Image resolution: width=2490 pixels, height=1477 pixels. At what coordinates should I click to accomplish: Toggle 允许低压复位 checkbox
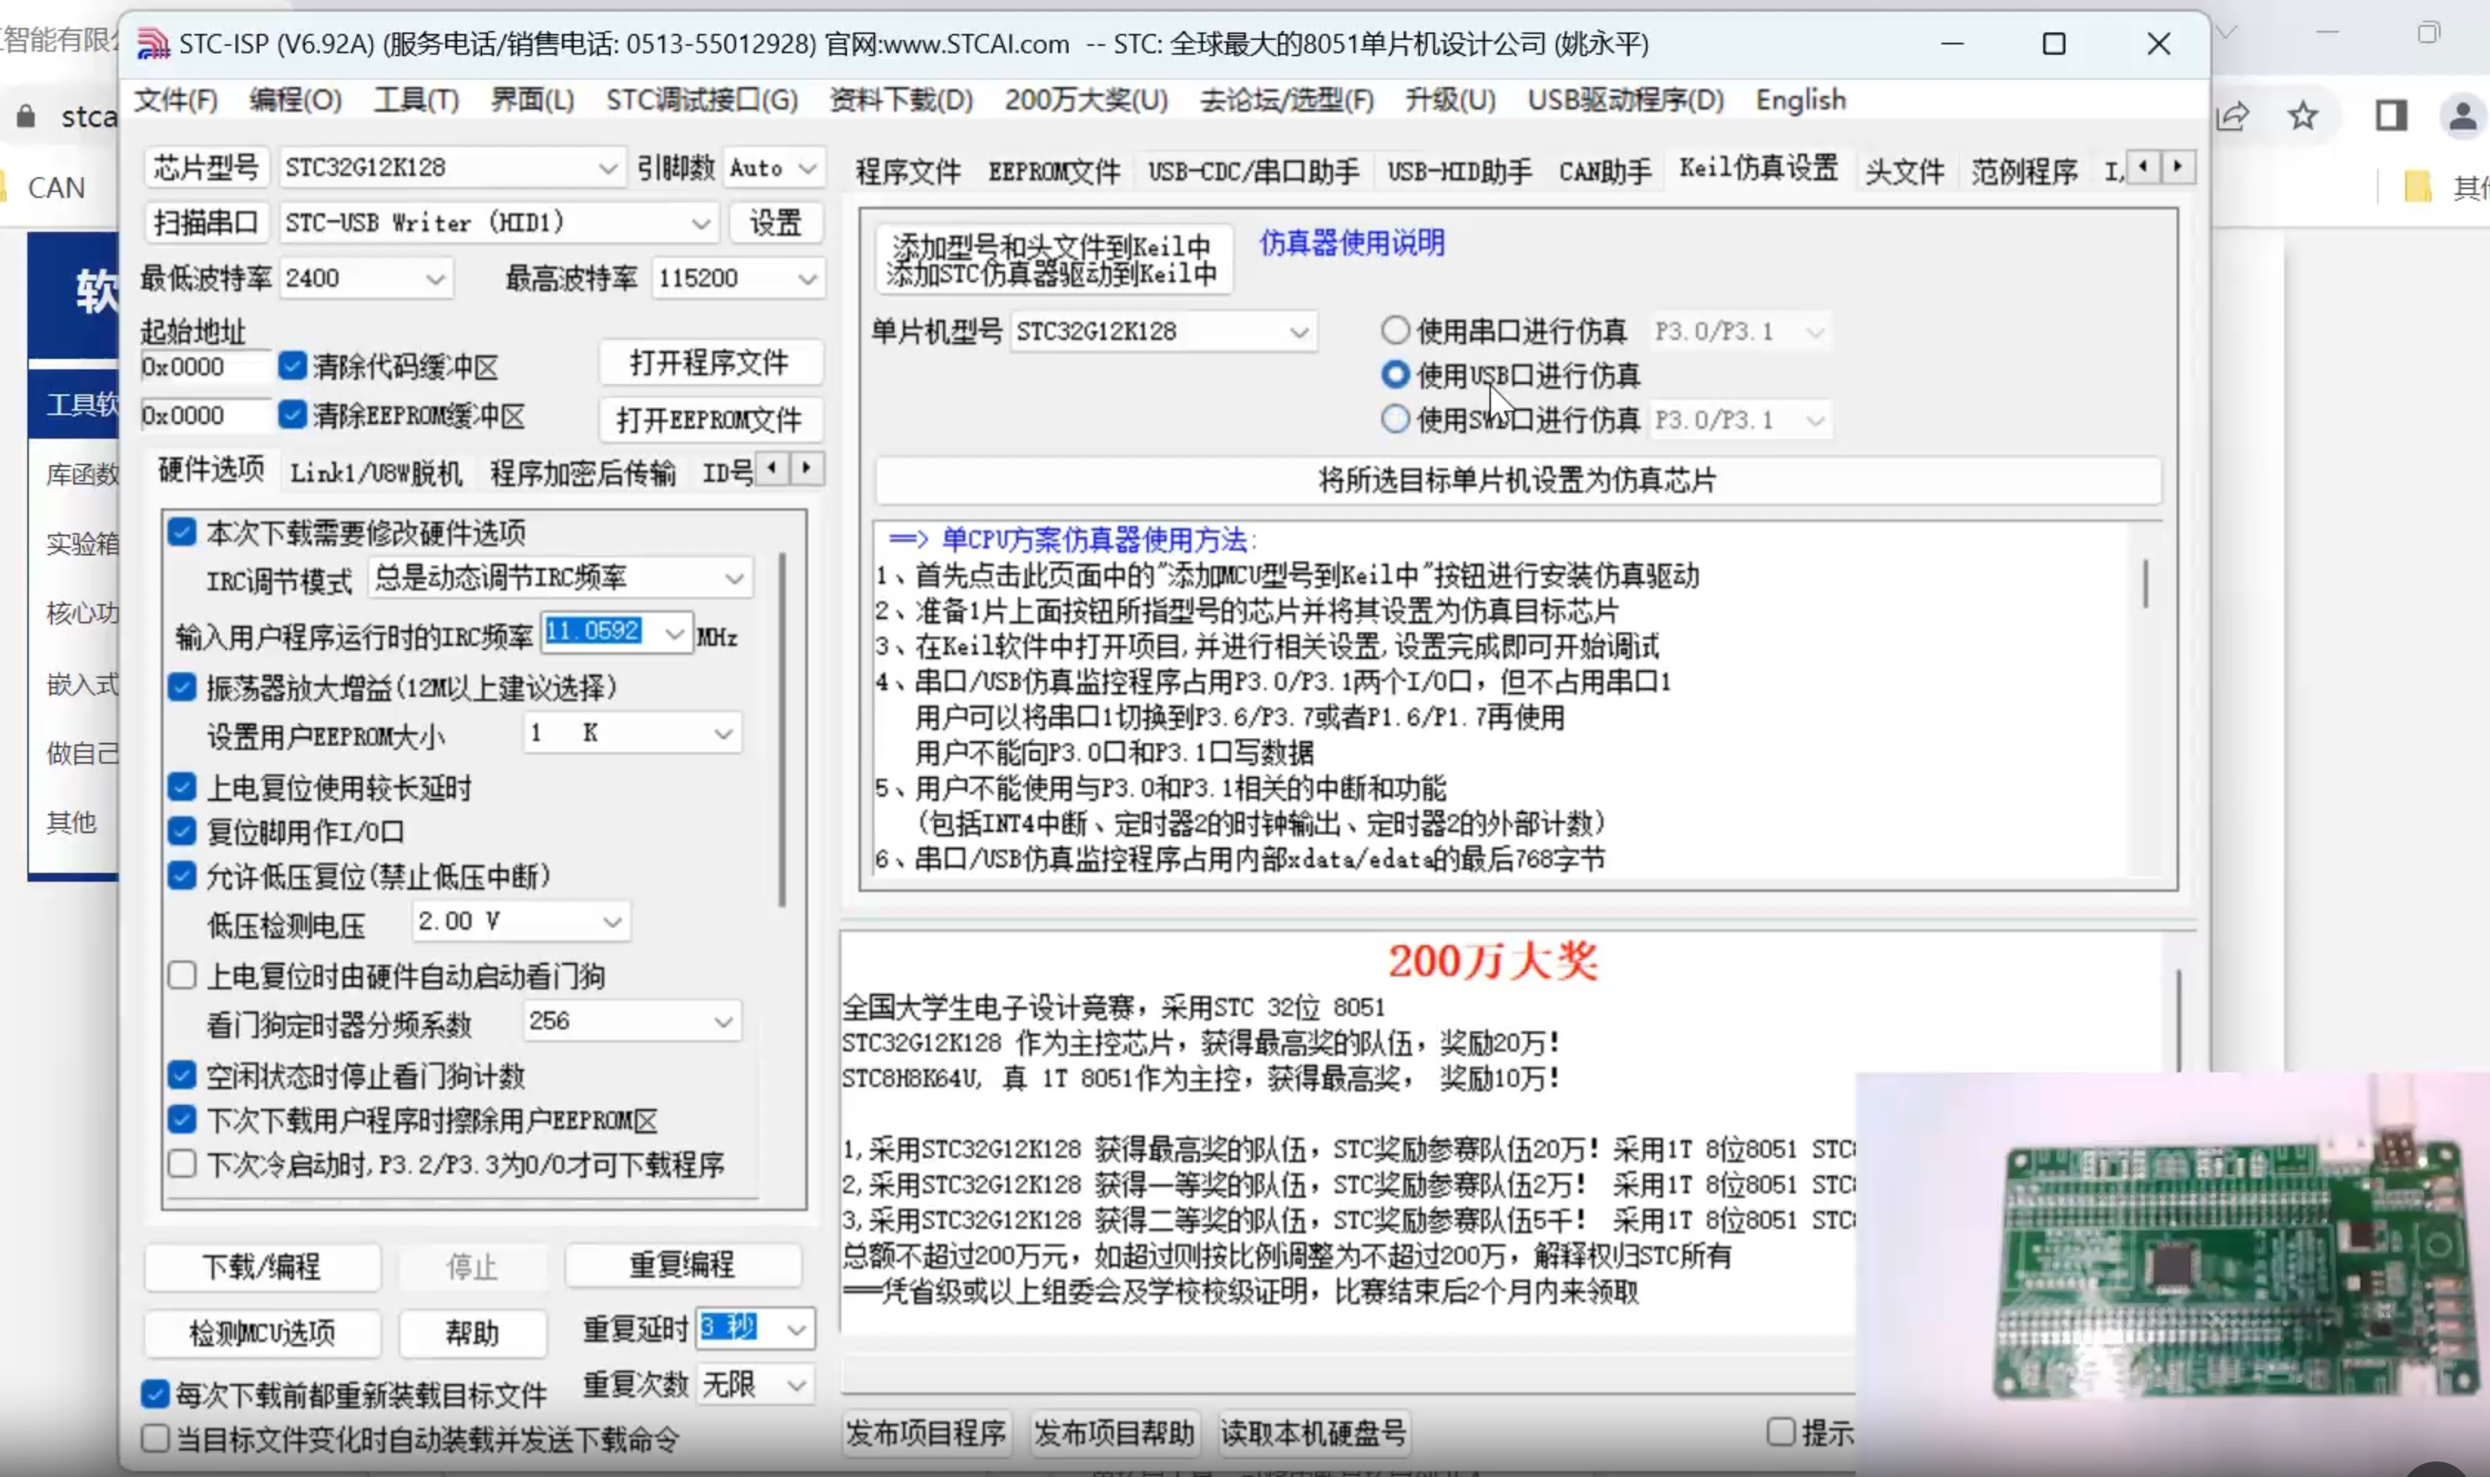pos(181,876)
